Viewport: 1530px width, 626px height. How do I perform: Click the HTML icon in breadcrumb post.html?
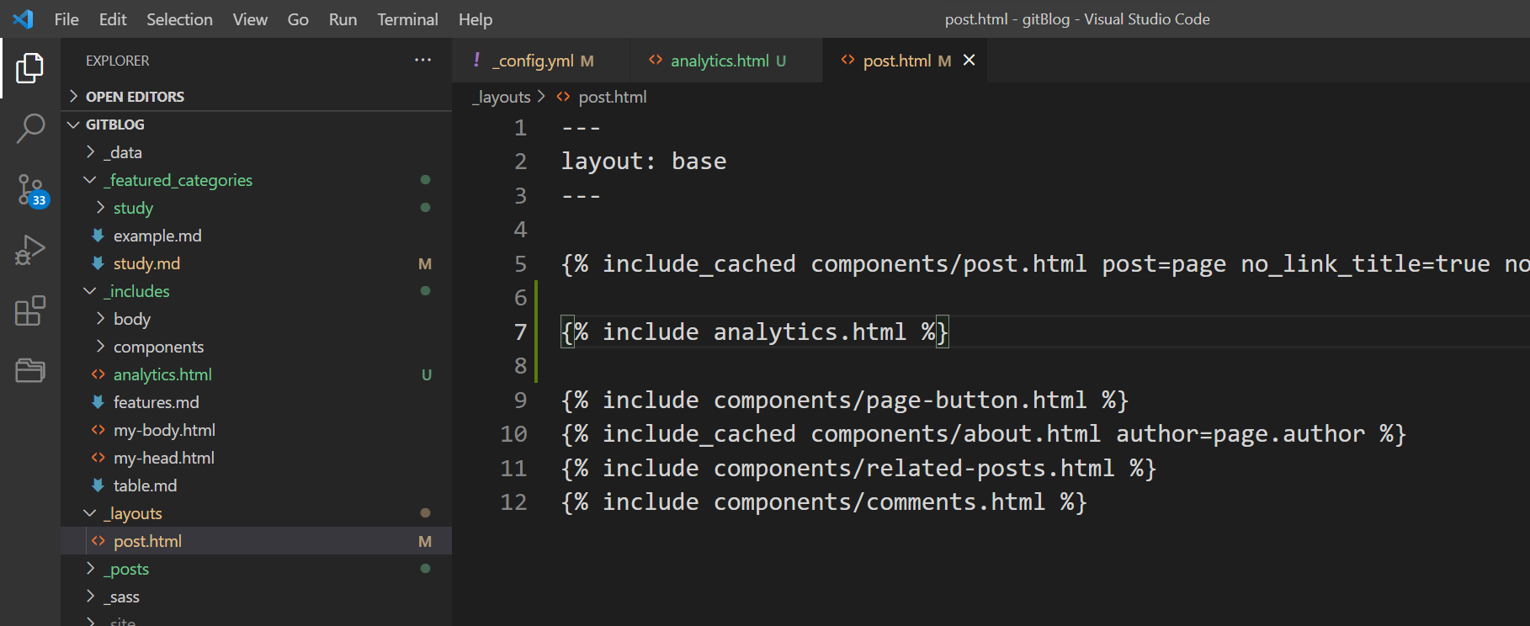click(563, 97)
